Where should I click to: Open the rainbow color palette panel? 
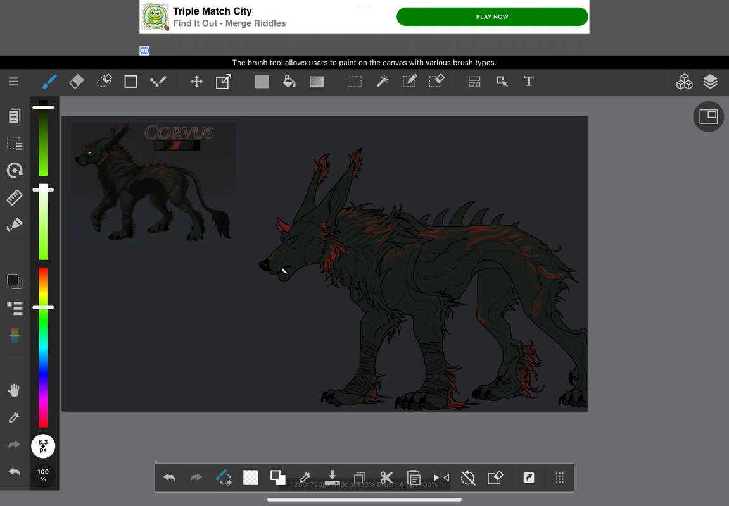pos(15,335)
